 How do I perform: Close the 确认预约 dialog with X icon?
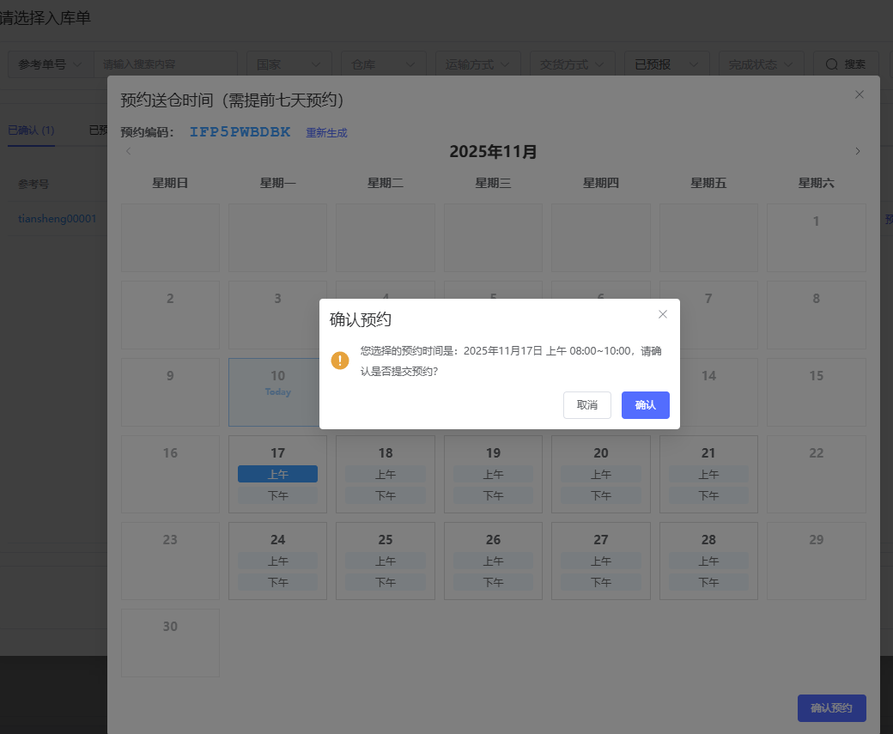coord(662,314)
